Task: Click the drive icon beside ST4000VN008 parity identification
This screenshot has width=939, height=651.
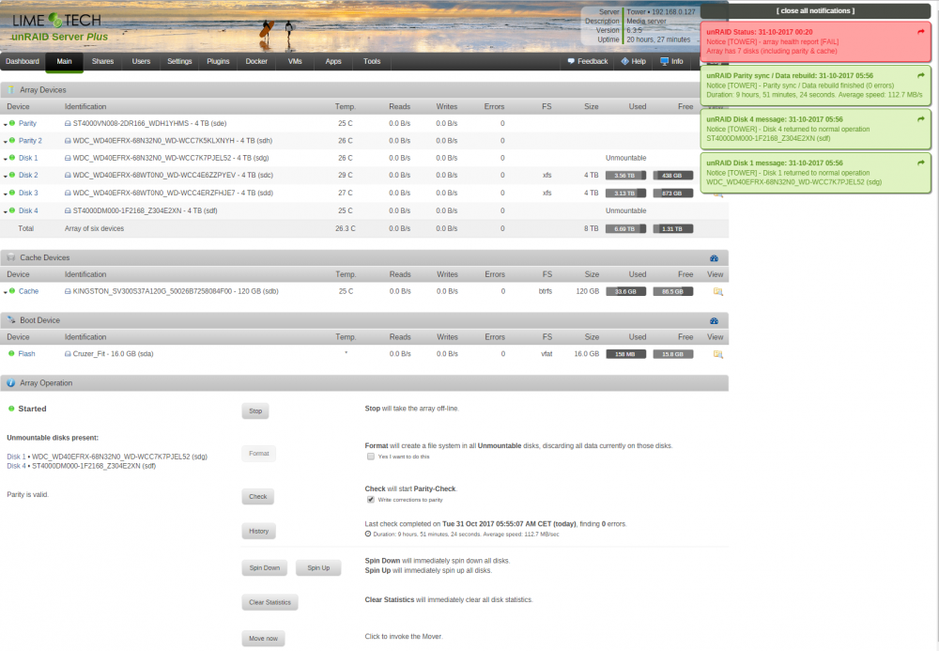Action: tap(68, 123)
